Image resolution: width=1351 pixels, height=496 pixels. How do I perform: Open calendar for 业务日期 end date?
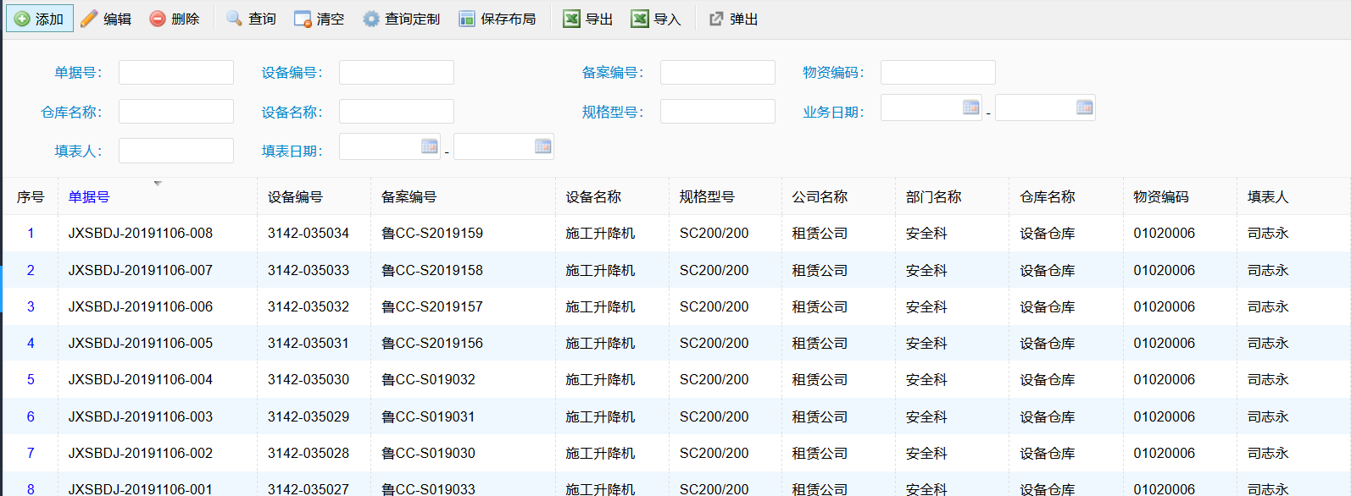click(1085, 107)
